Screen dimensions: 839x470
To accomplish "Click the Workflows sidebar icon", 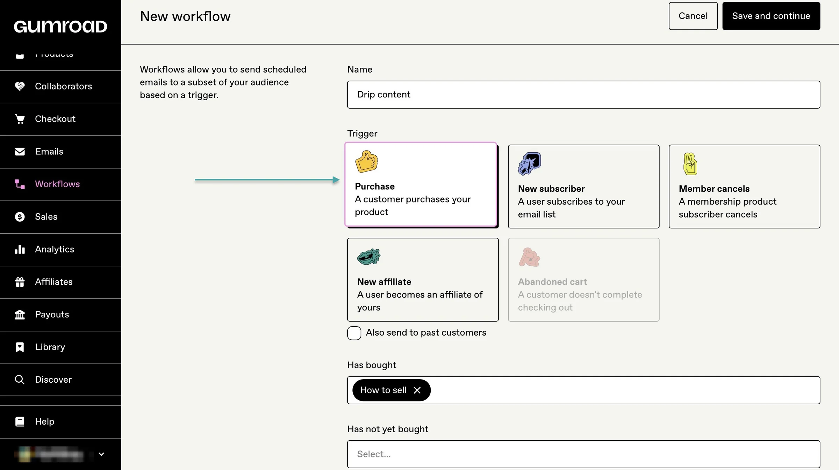I will (20, 184).
